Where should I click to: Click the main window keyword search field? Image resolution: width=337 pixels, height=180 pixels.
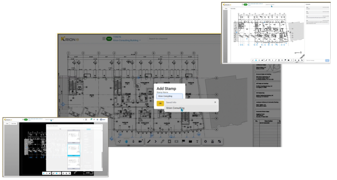[164, 39]
